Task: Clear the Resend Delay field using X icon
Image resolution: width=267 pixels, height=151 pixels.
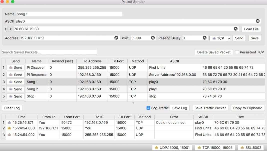Action: tap(204, 38)
